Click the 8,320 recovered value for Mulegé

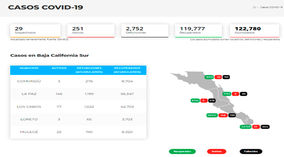coord(127,132)
